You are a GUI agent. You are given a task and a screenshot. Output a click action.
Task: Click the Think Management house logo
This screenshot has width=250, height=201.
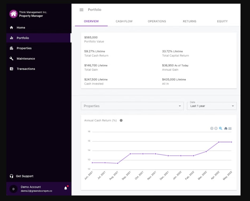point(13,14)
